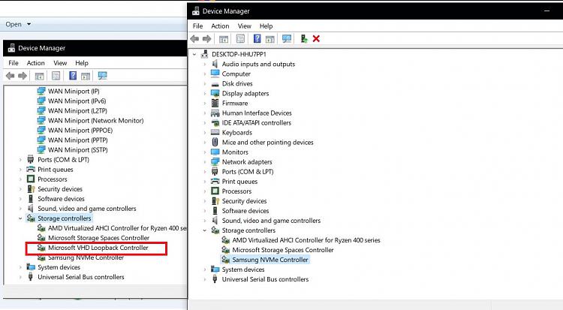
Task: Collapse DESKTOP-HHU7PP1 root node
Action: [194, 54]
